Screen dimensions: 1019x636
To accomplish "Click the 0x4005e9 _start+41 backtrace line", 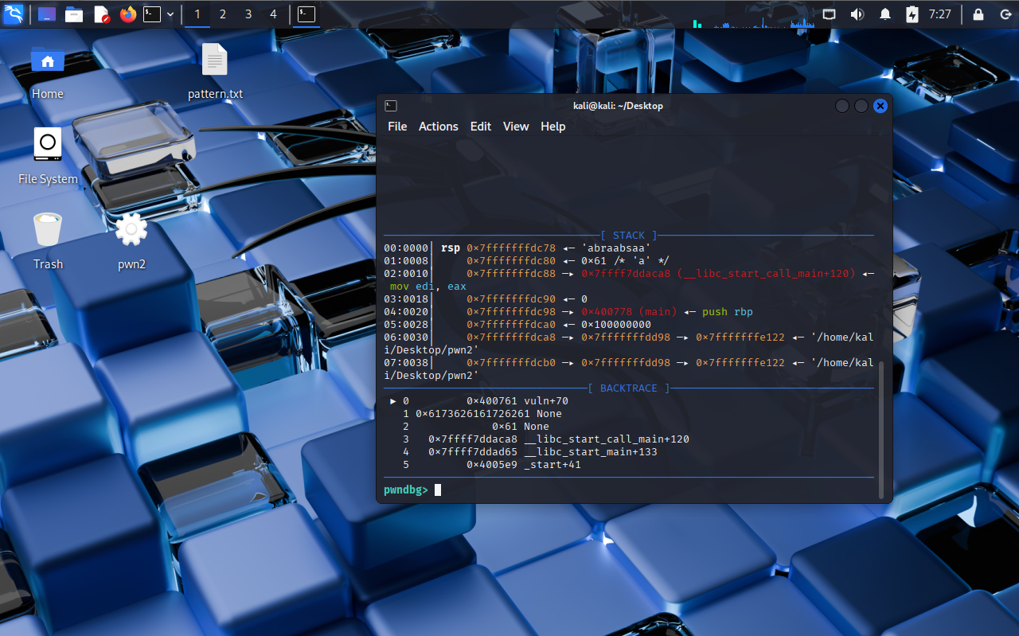I will point(524,465).
